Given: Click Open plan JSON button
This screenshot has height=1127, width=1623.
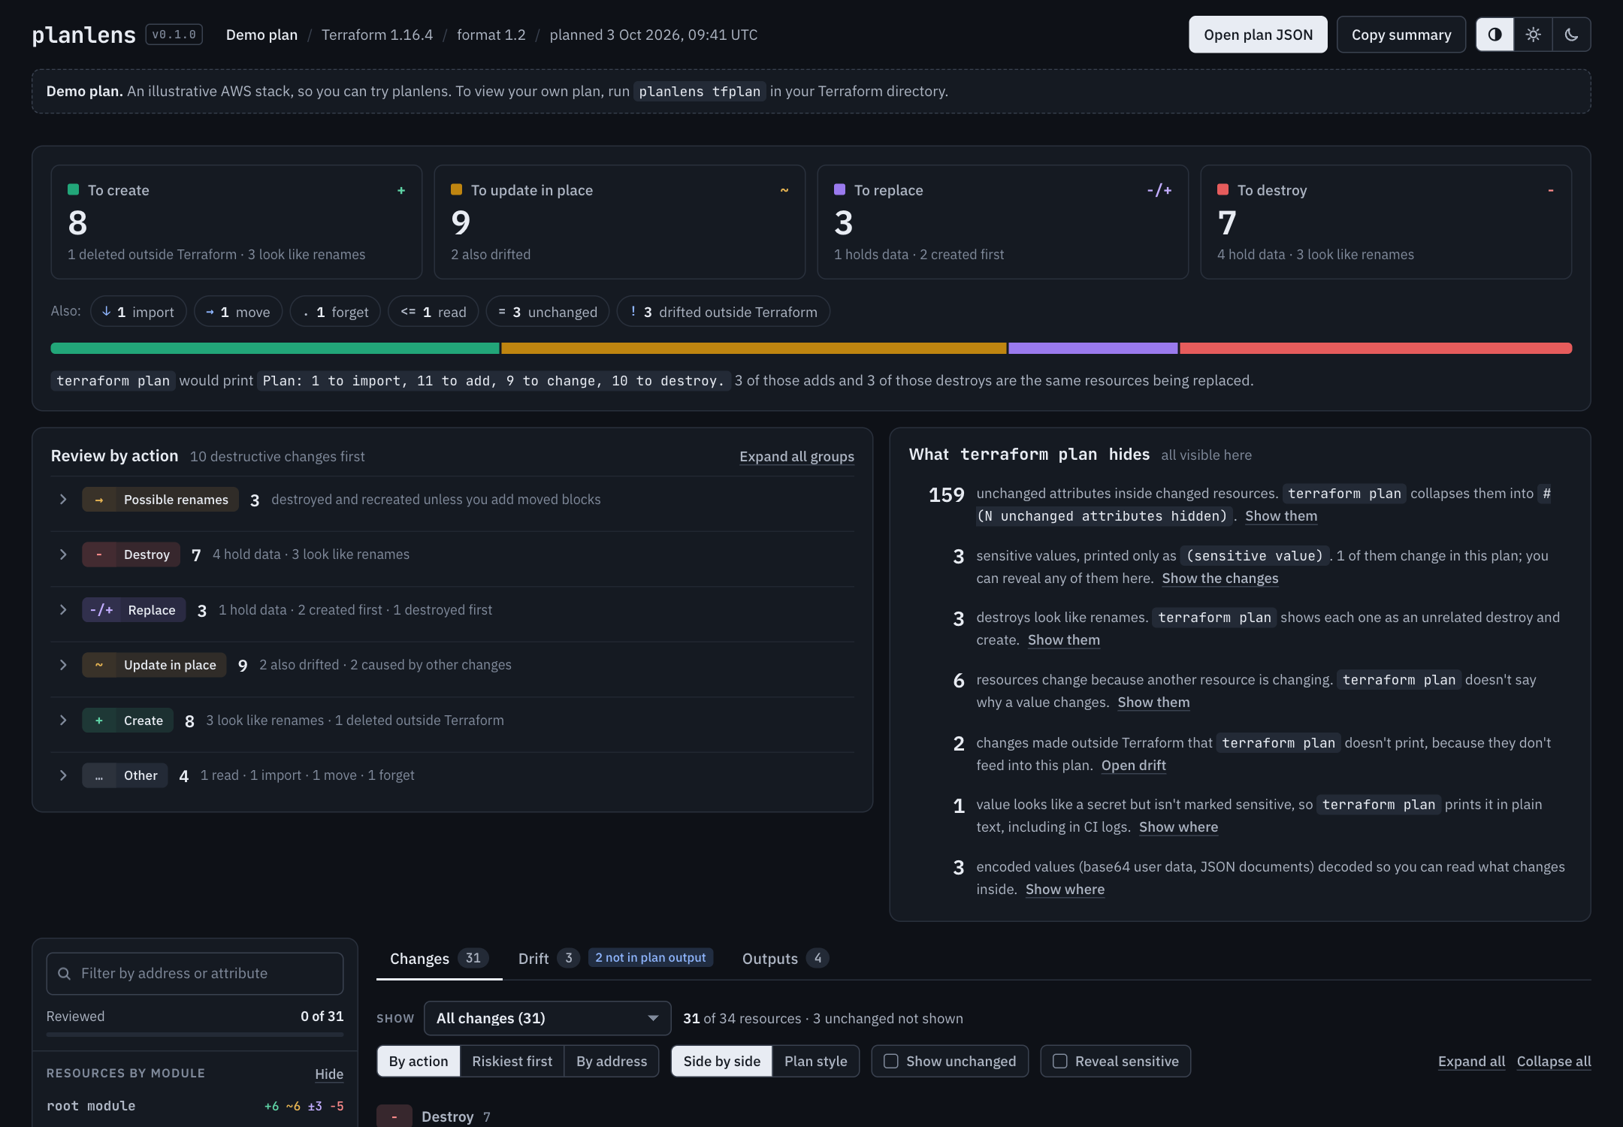Looking at the screenshot, I should [x=1258, y=35].
